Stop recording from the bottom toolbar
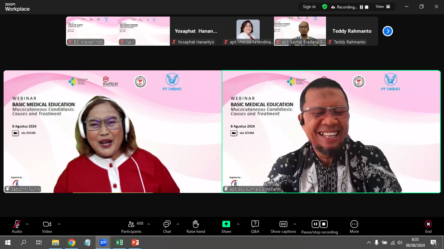 pyautogui.click(x=324, y=224)
